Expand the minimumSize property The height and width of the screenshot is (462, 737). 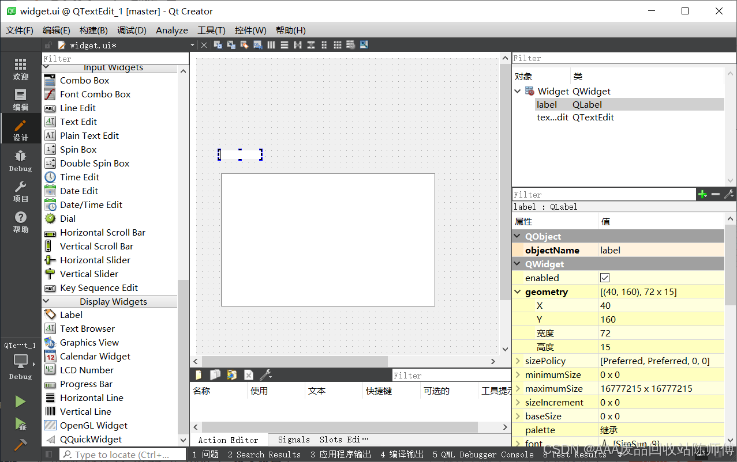[x=518, y=374]
